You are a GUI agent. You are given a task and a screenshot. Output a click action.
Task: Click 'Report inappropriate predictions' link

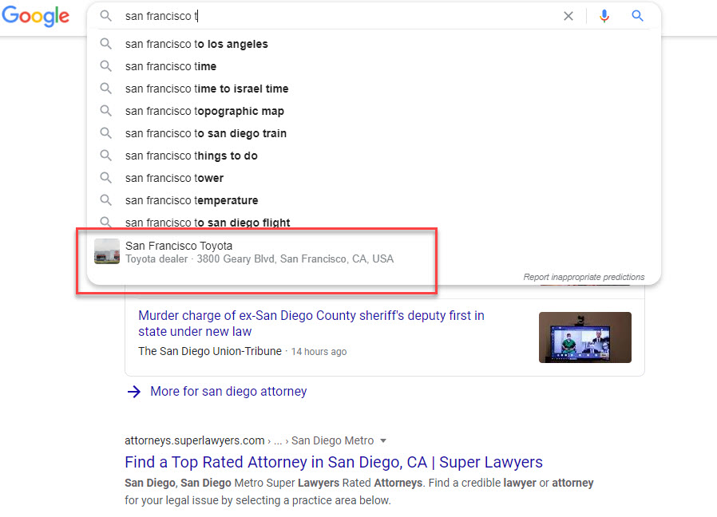point(584,277)
